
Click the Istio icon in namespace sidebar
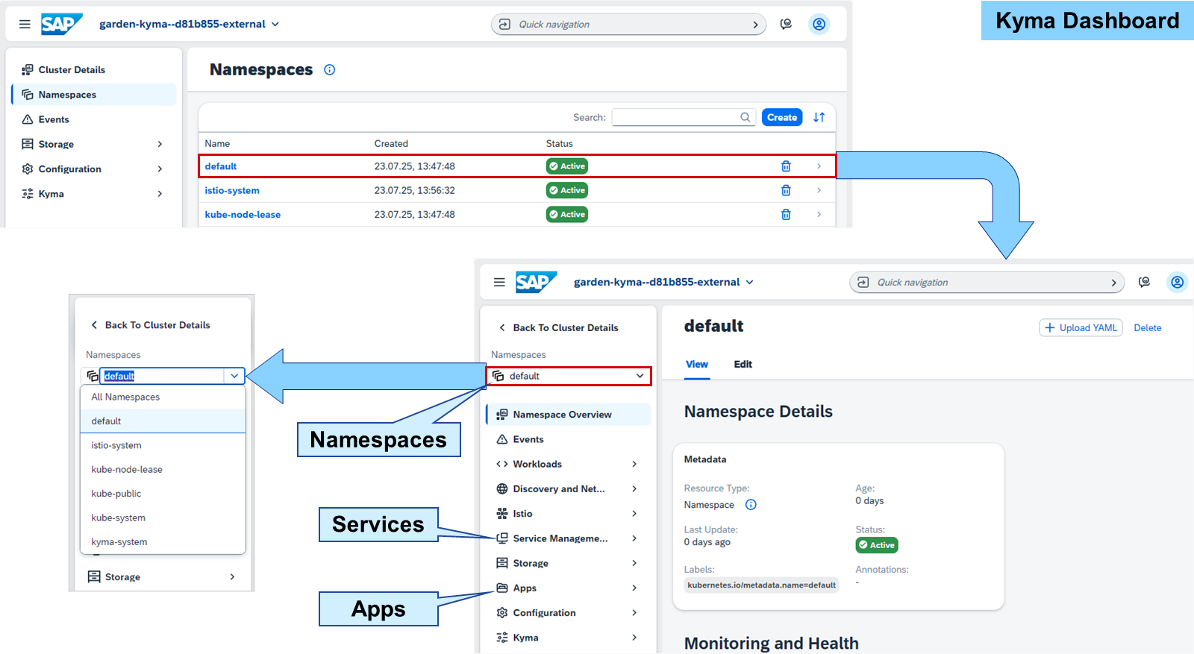502,514
